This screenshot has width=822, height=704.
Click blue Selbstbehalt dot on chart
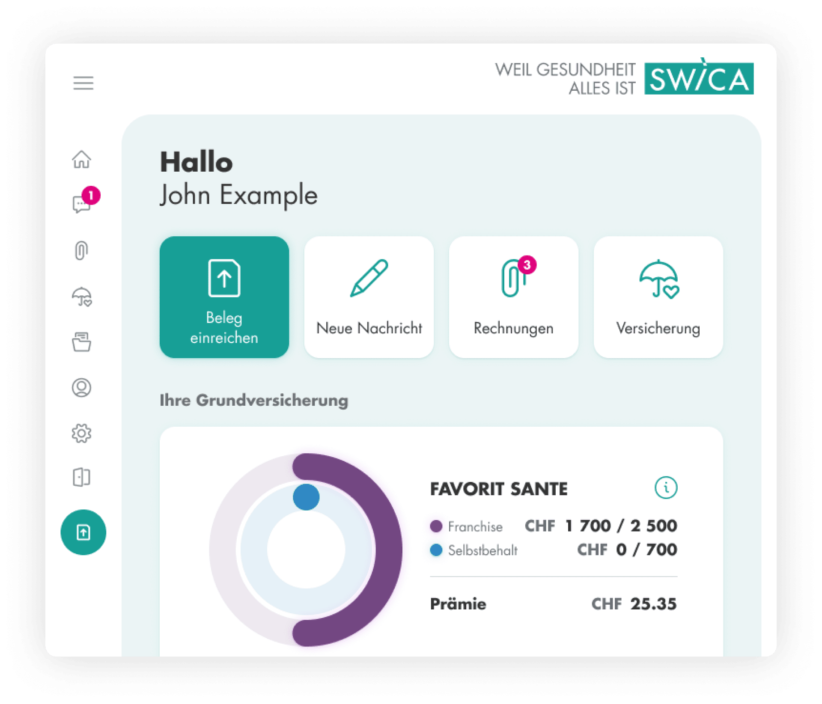click(306, 497)
